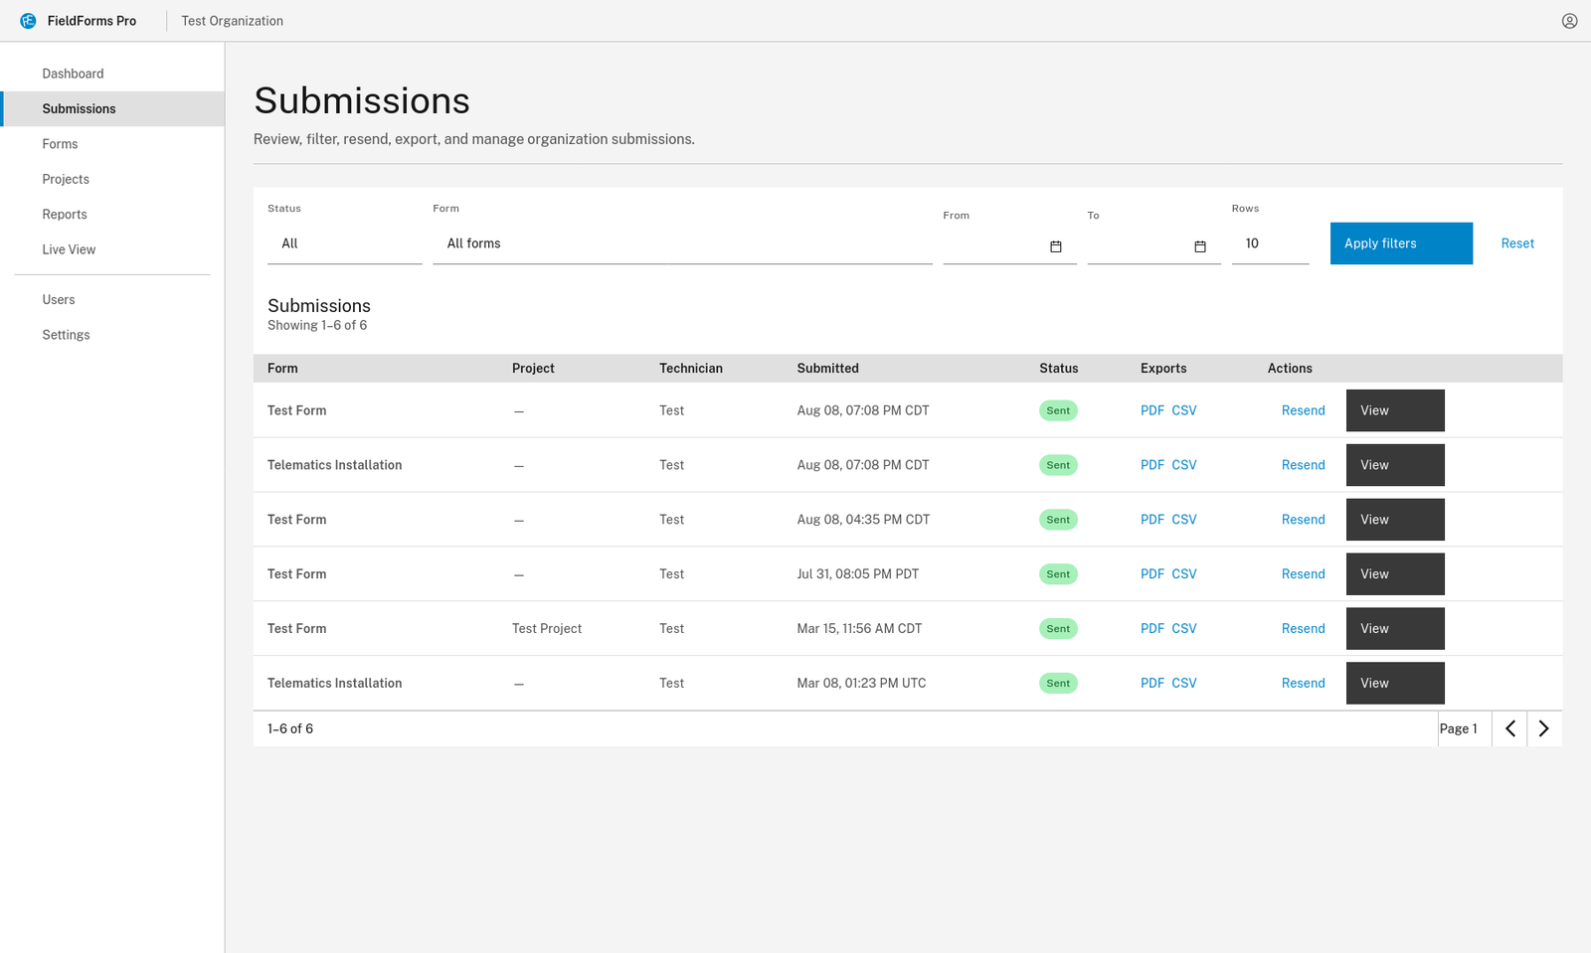Export CSV for Aug 08 04:35 PM submission
This screenshot has height=953, width=1591.
(1184, 520)
